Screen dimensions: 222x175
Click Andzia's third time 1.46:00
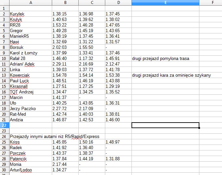pos(118,120)
